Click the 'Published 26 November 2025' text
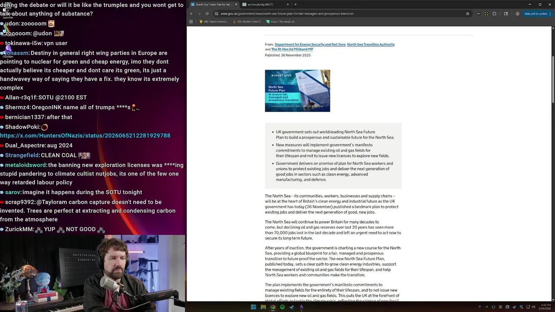The height and width of the screenshot is (312, 555). click(288, 55)
